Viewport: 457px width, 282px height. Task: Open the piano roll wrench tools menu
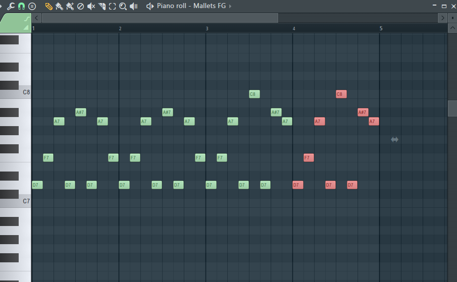[x=11, y=6]
